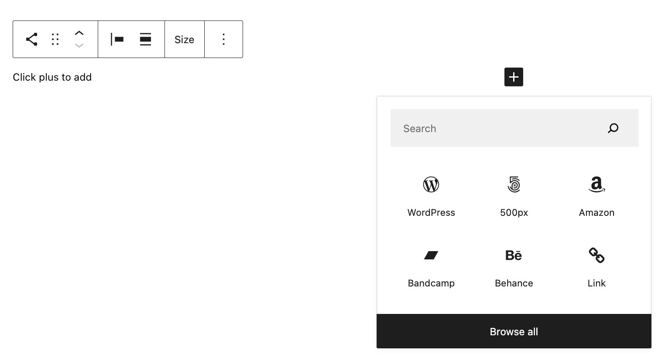Select the WordPress social icon
The image size is (665, 361).
pos(431,192)
